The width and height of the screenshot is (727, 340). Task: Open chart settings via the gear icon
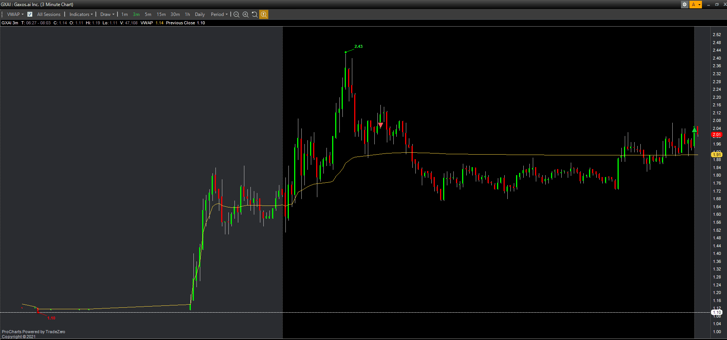click(x=684, y=5)
